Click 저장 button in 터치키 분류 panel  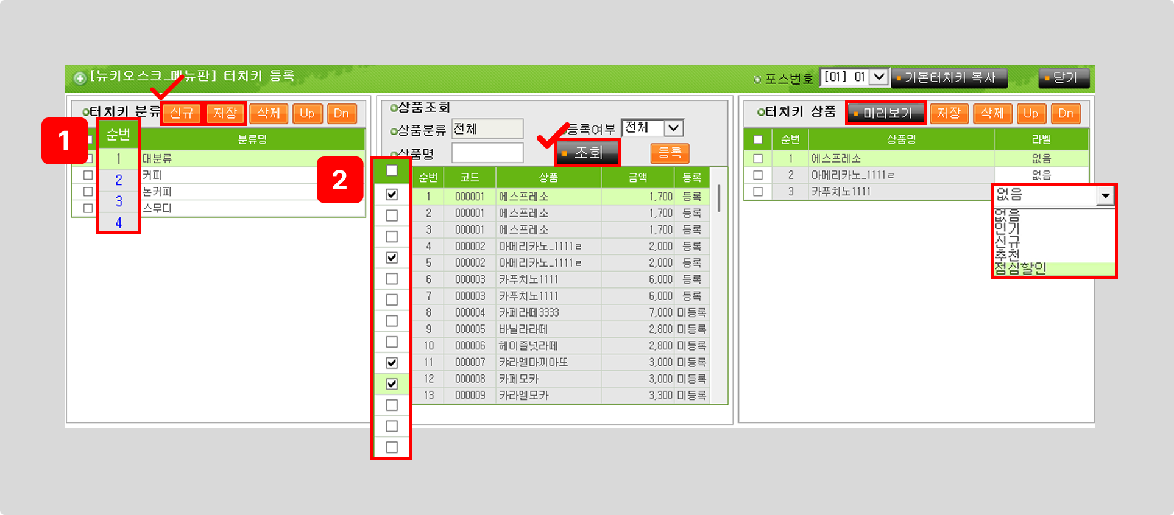click(x=225, y=113)
